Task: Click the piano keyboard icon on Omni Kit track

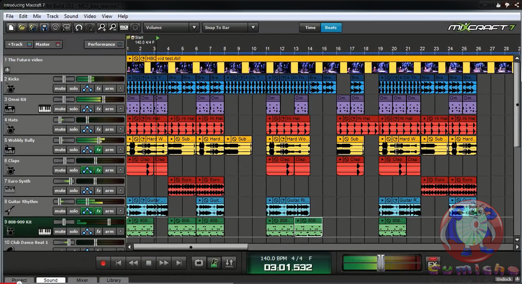Action: pyautogui.click(x=45, y=109)
